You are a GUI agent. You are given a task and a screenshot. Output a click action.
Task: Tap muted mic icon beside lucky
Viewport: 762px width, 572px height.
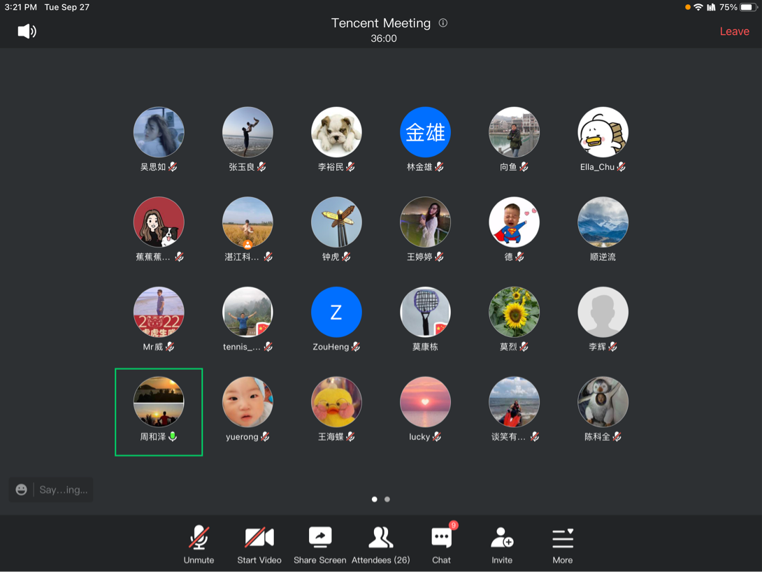coord(437,436)
